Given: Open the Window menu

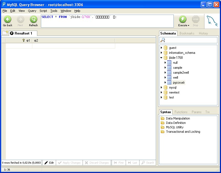Looking at the screenshot, I should click(66, 11).
